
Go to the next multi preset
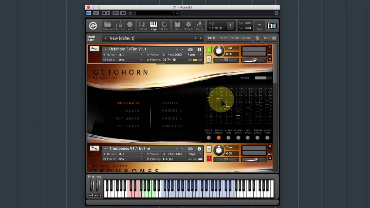click(200, 38)
